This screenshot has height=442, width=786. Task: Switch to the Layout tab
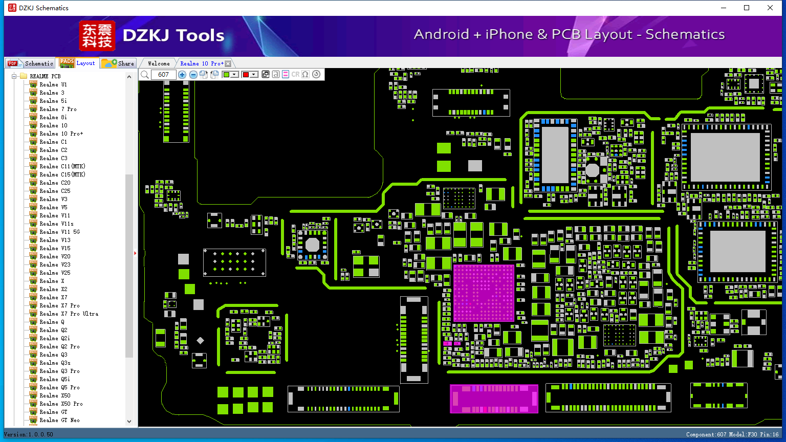[77, 63]
